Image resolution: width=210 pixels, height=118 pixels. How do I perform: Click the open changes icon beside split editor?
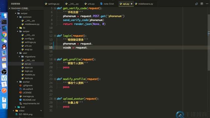tap(197, 4)
